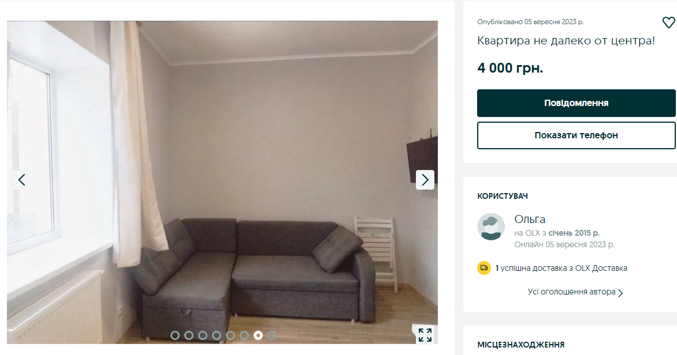Expand author's listings via chevron arrow
Screen dimensions: 677x355
[620, 293]
